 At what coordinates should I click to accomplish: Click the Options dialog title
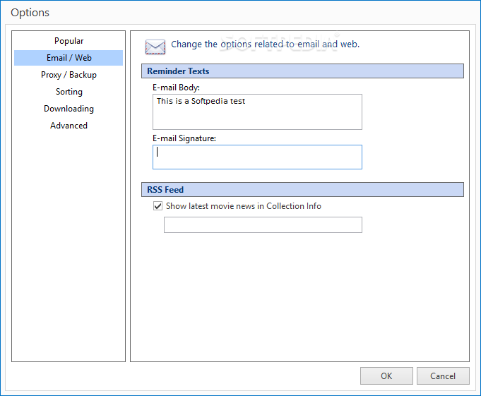(30, 13)
